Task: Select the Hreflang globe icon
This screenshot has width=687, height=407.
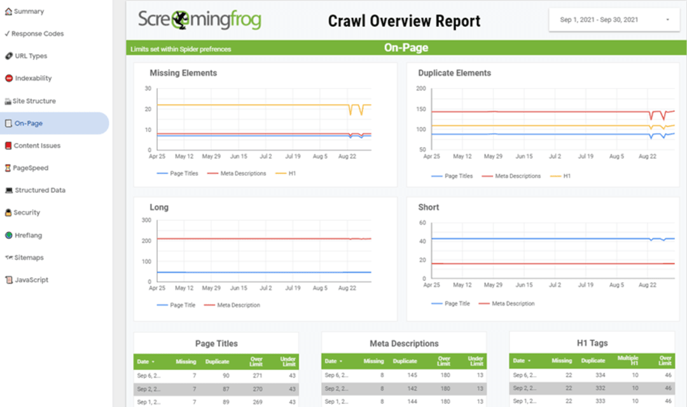Action: 7,234
